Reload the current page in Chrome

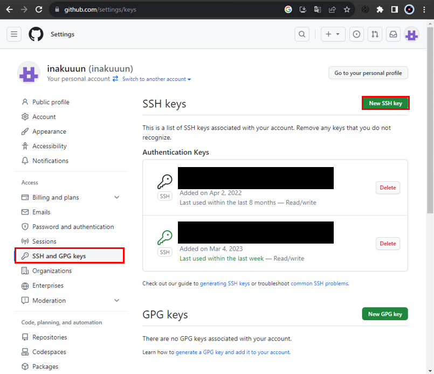pyautogui.click(x=38, y=9)
